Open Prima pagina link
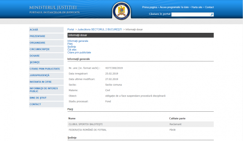The width and height of the screenshot is (243, 141). pyautogui.click(x=150, y=7)
